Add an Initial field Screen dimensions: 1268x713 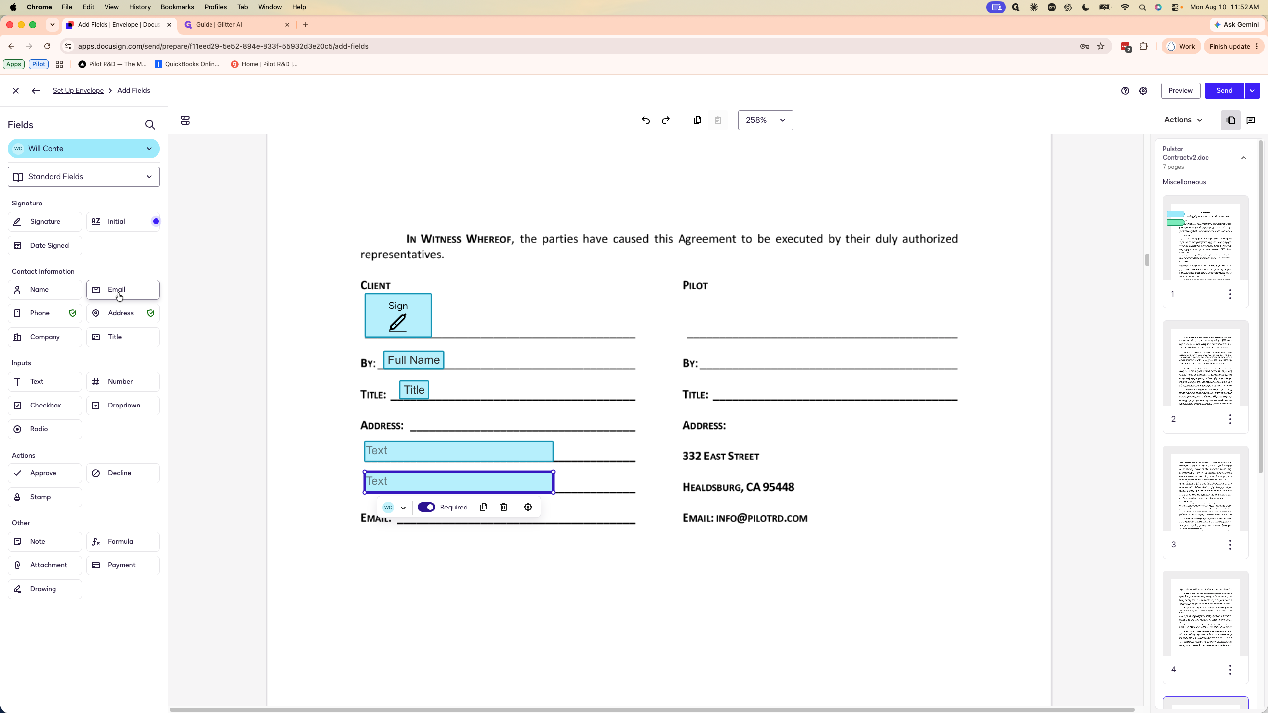123,222
